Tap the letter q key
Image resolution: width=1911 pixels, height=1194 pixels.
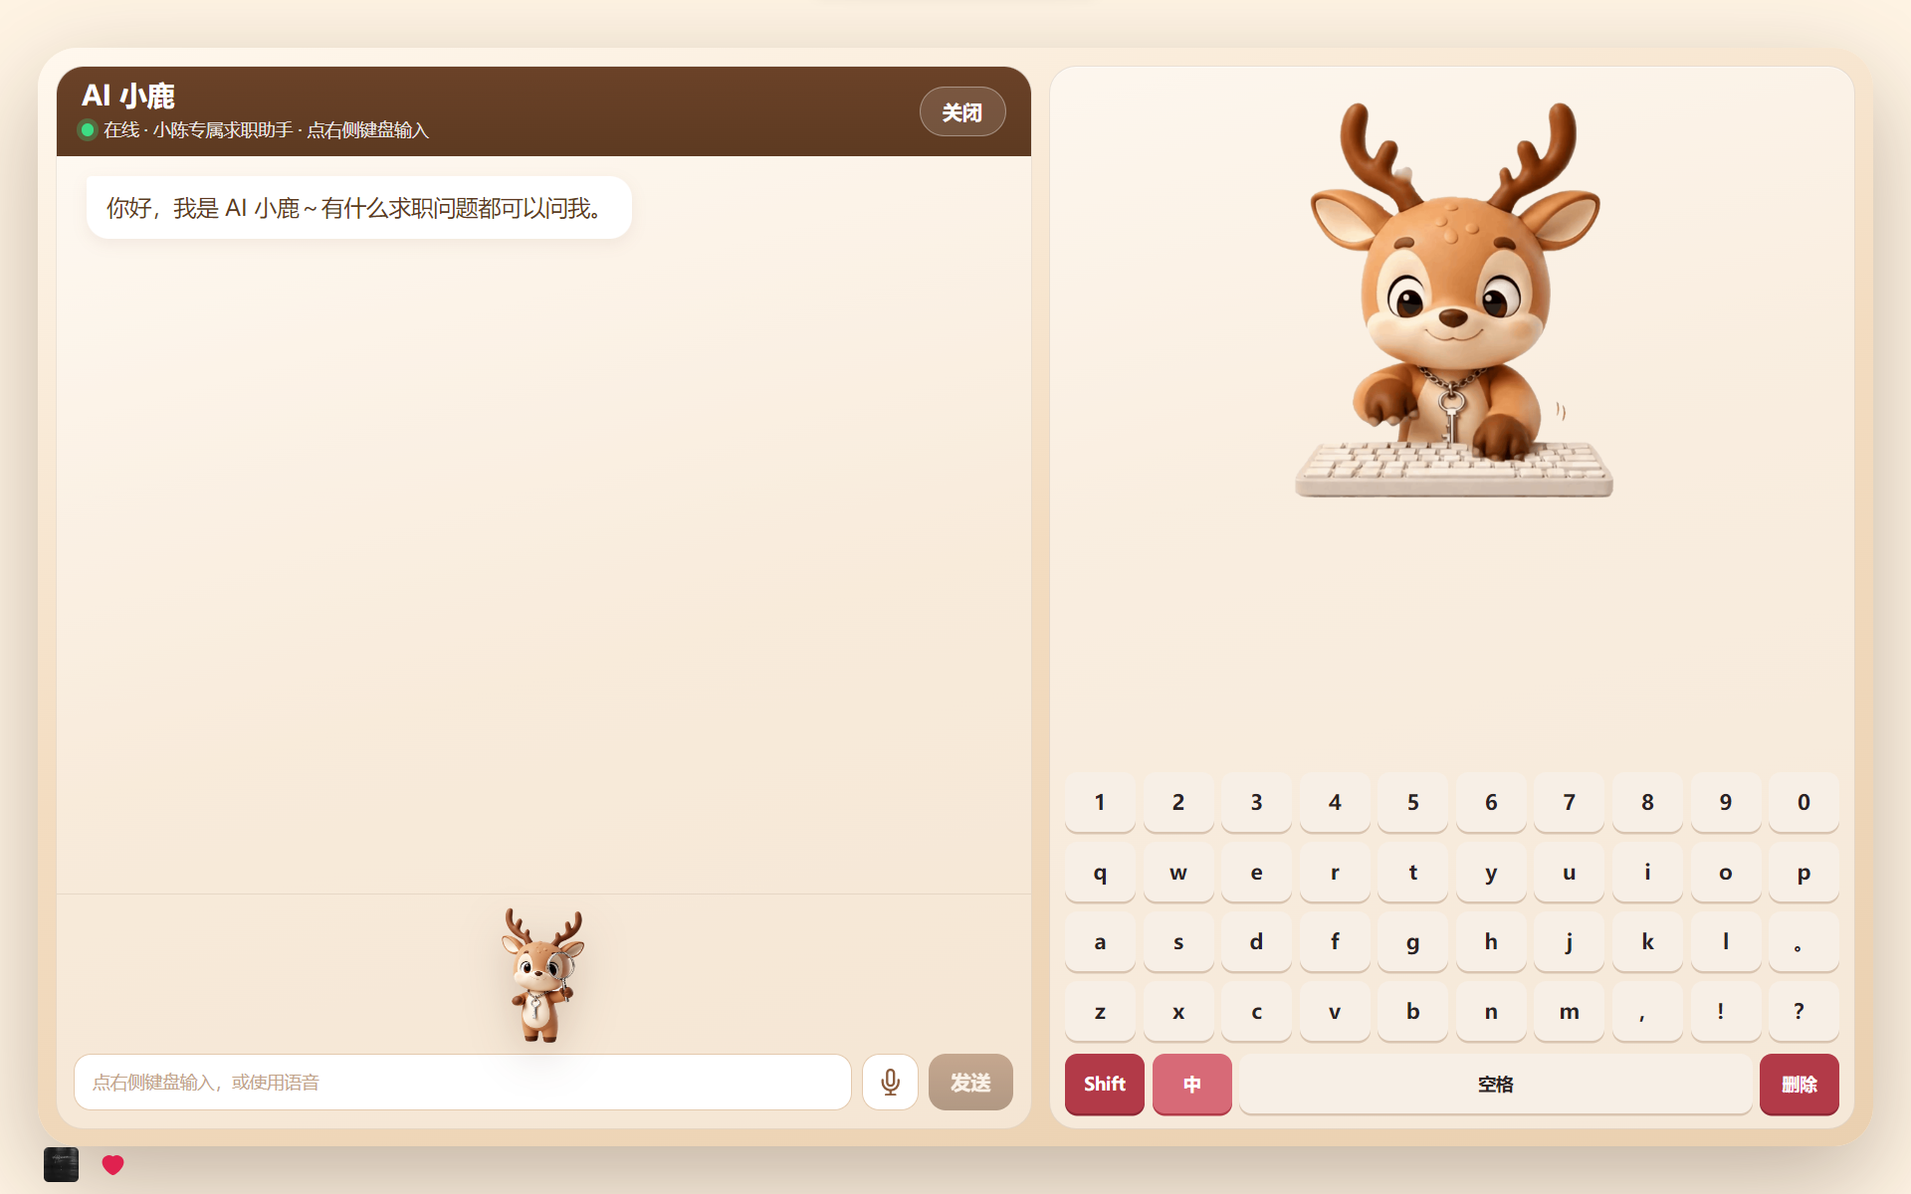tap(1100, 872)
